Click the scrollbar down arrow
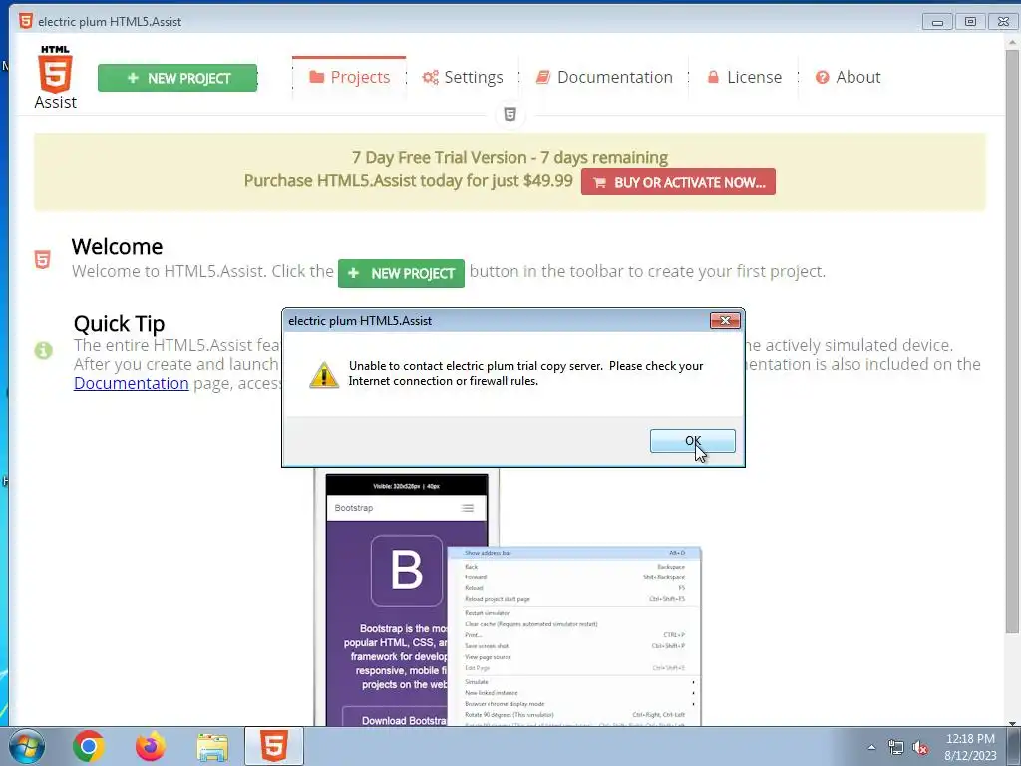The image size is (1021, 766). click(1012, 722)
